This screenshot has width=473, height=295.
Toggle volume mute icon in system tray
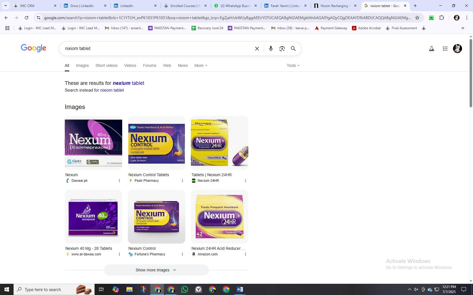[416, 289]
